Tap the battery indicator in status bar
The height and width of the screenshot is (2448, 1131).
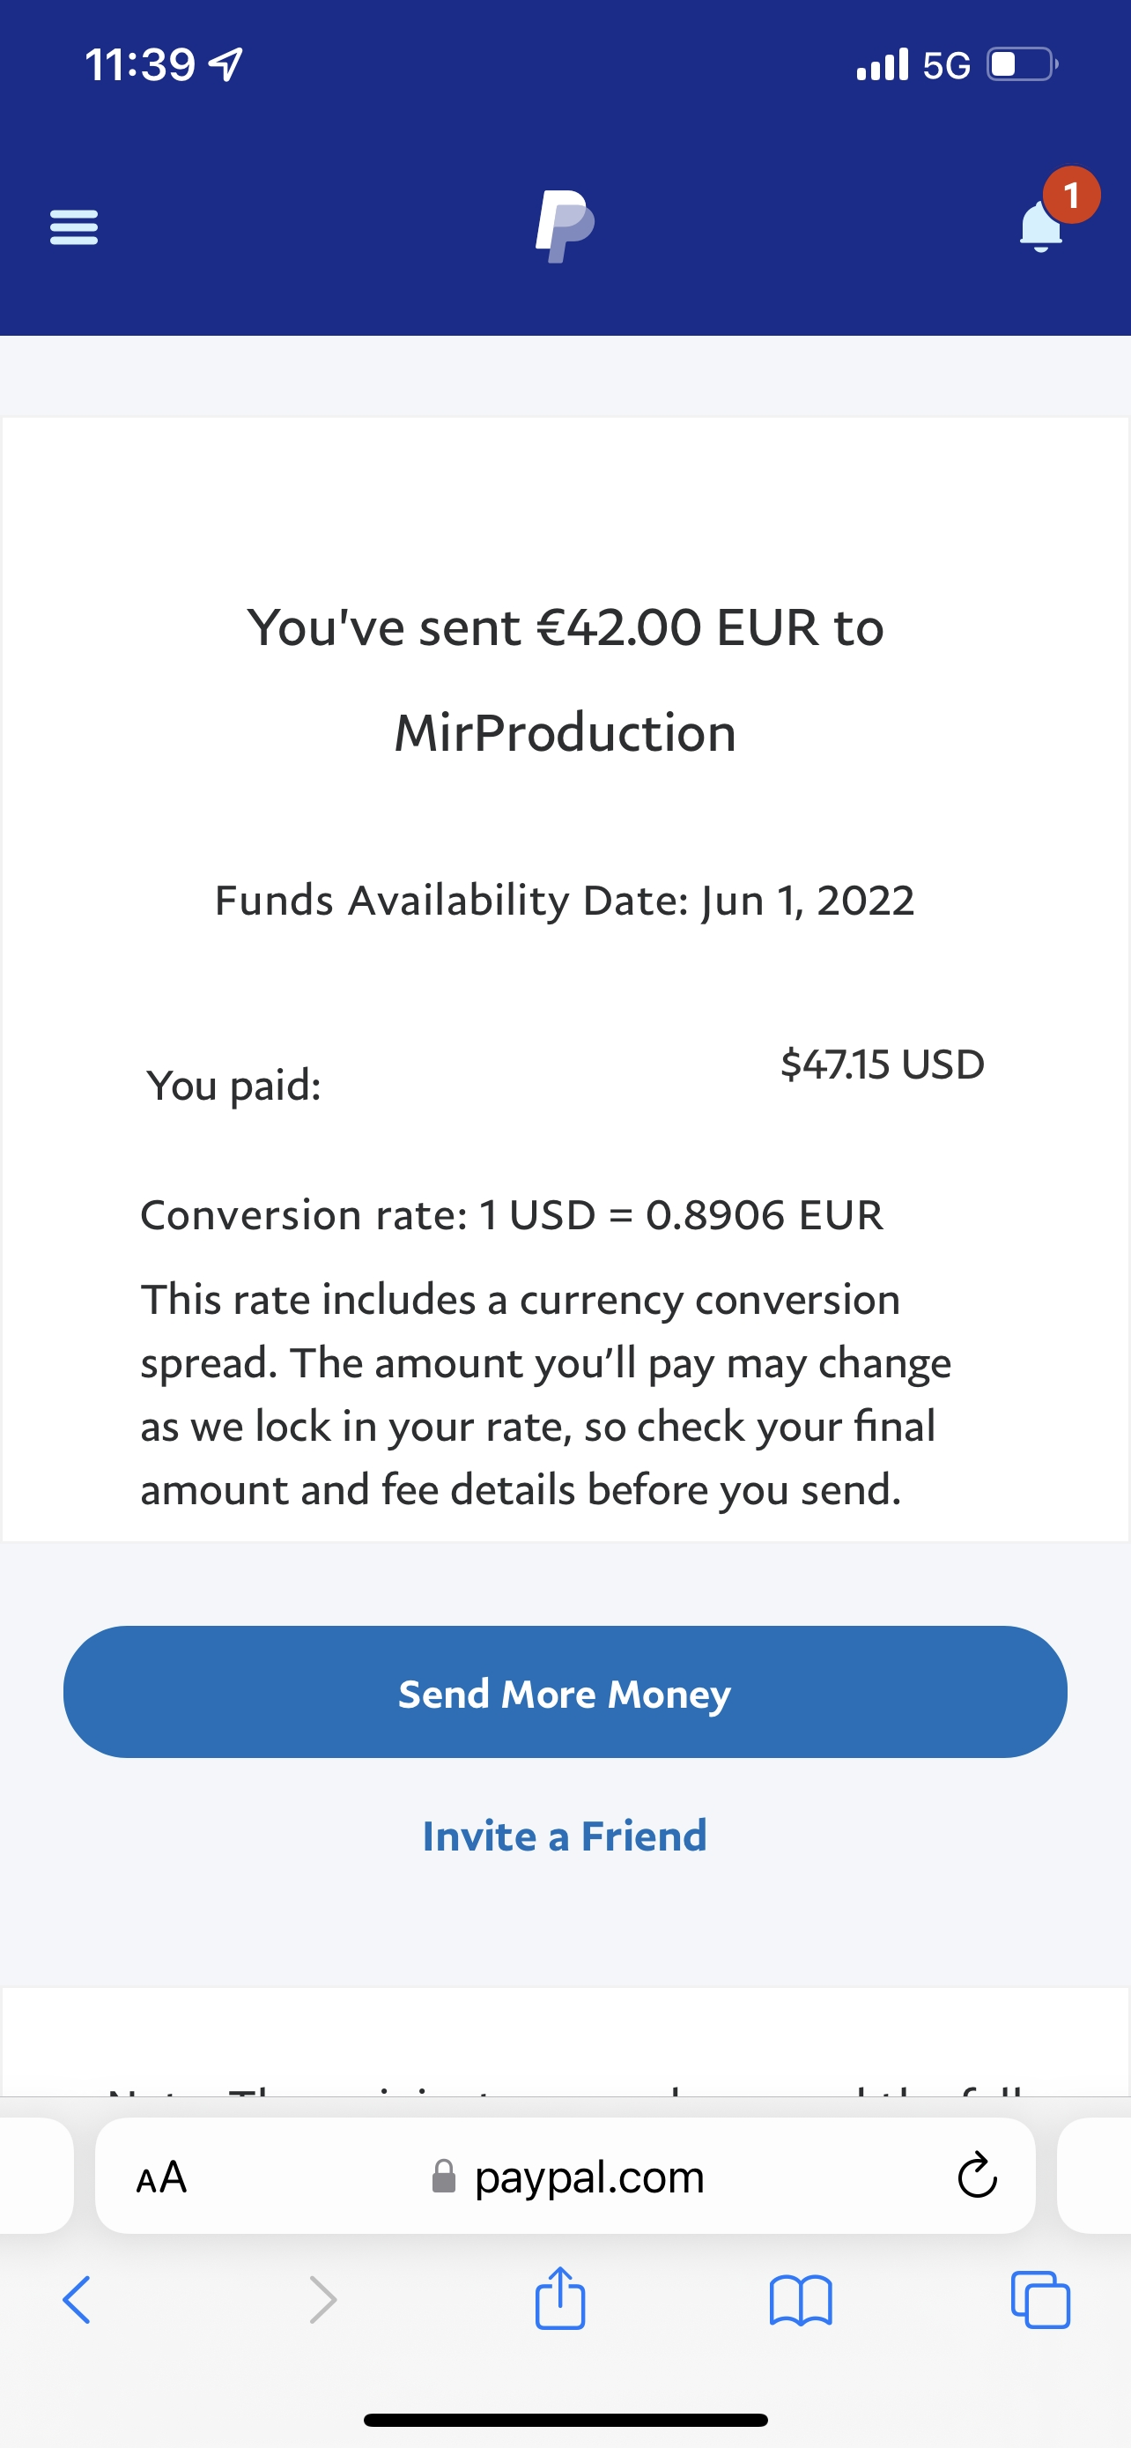click(x=1022, y=64)
